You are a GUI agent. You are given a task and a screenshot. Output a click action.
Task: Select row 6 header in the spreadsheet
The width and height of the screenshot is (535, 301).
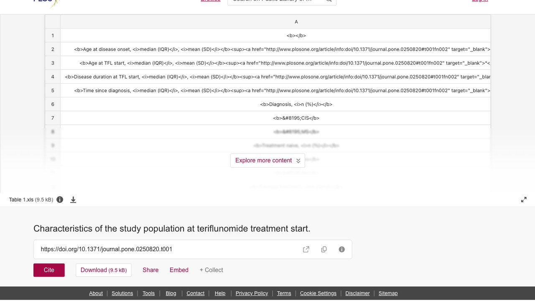pyautogui.click(x=53, y=104)
